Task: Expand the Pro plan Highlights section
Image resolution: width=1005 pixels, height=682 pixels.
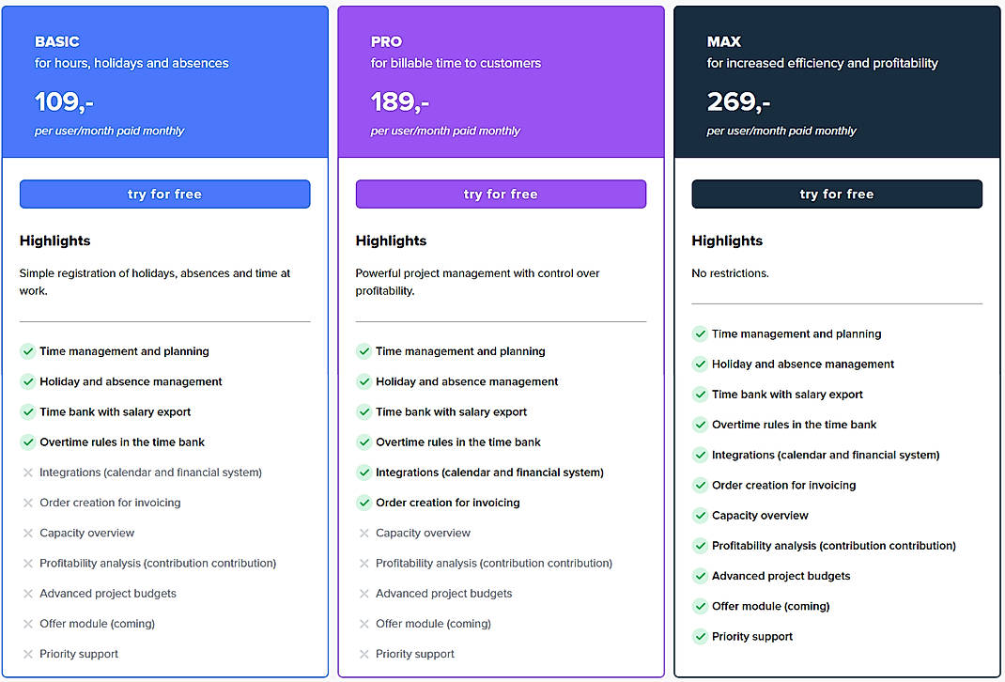Action: pyautogui.click(x=391, y=240)
